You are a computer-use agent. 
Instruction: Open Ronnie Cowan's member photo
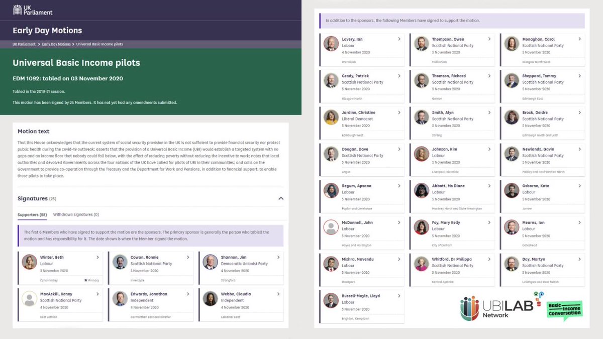tap(120, 262)
